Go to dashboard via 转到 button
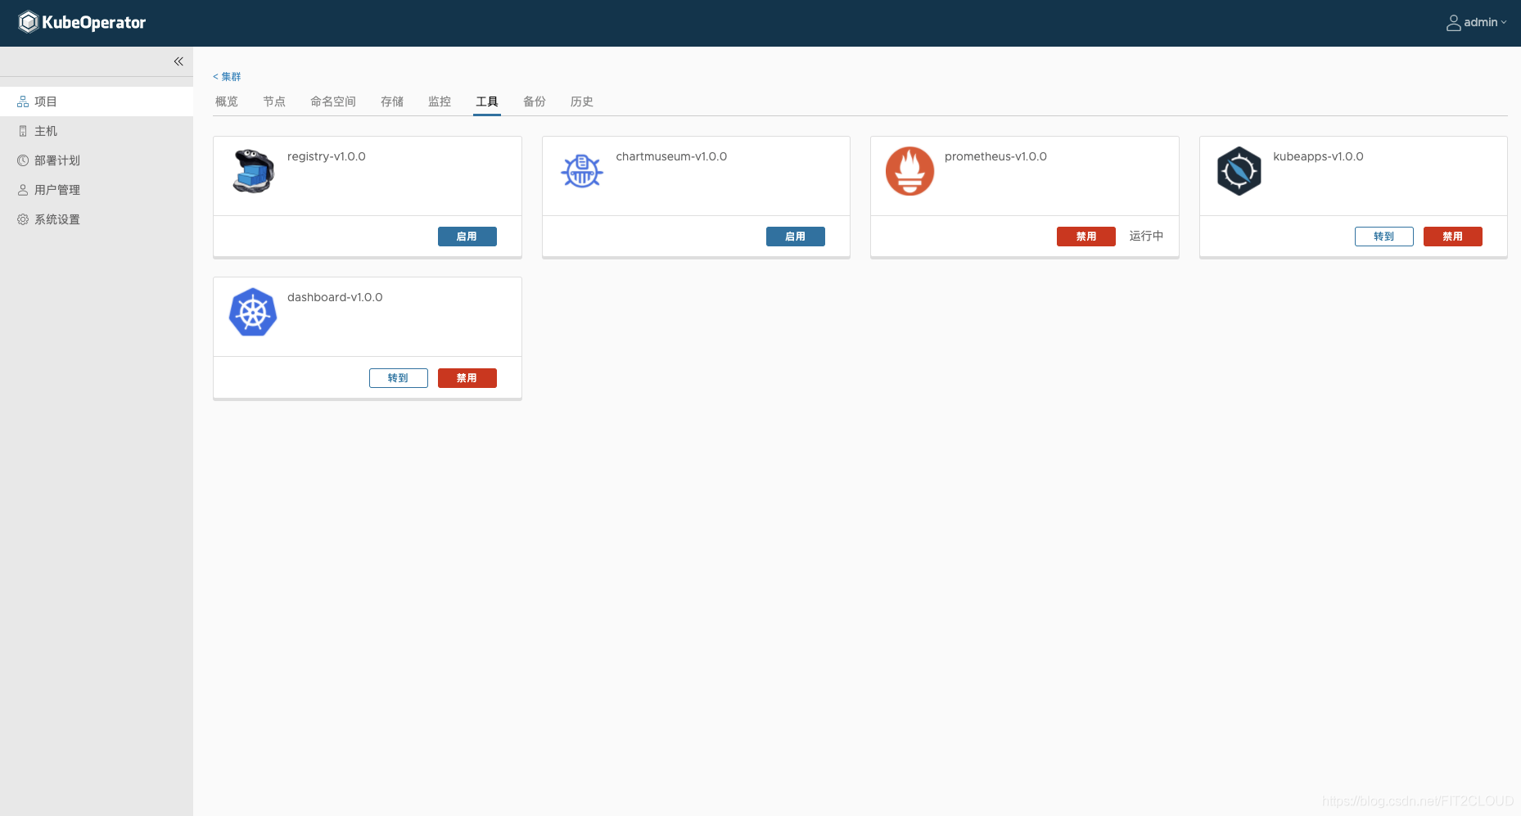Screen dimensions: 1521x816 [x=399, y=378]
